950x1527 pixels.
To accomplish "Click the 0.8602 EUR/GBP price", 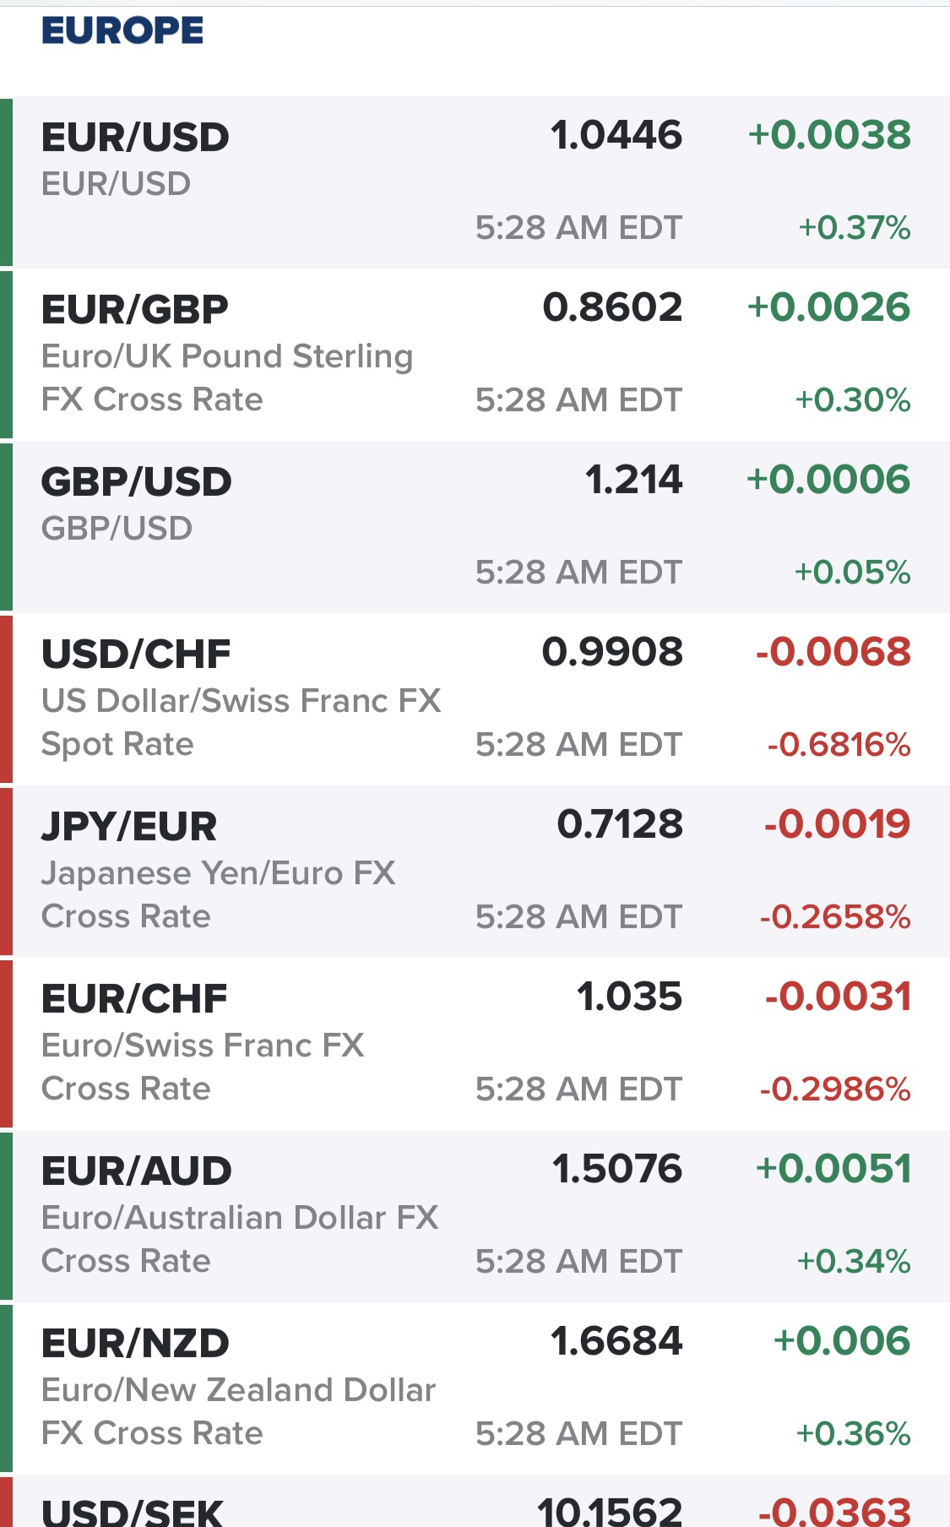I will point(612,307).
